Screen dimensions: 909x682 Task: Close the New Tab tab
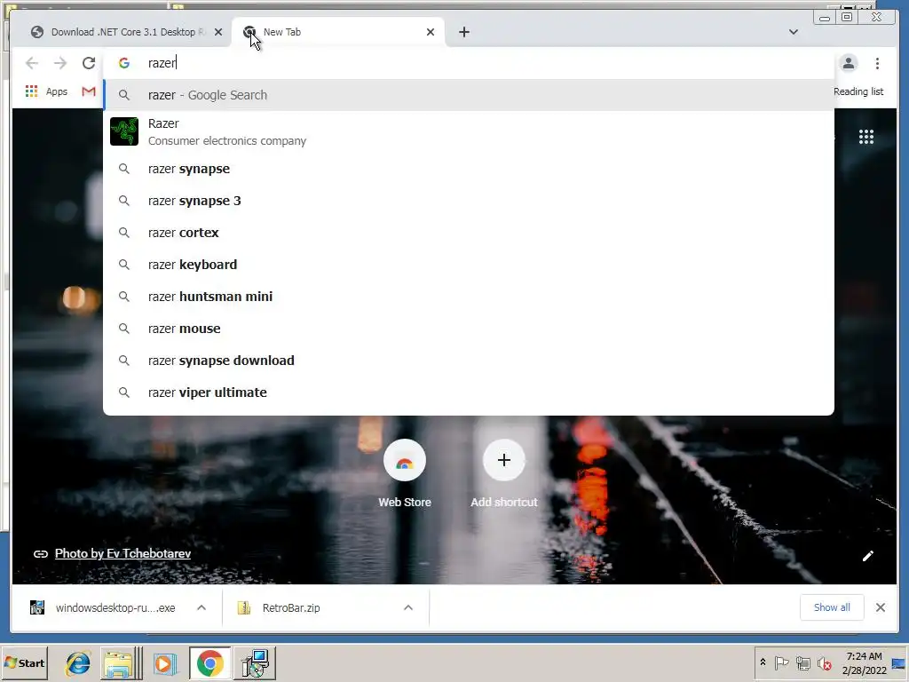pyautogui.click(x=431, y=32)
